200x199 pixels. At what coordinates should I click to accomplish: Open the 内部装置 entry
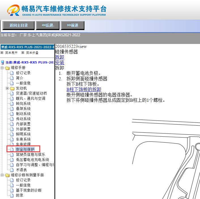[x=23, y=124]
